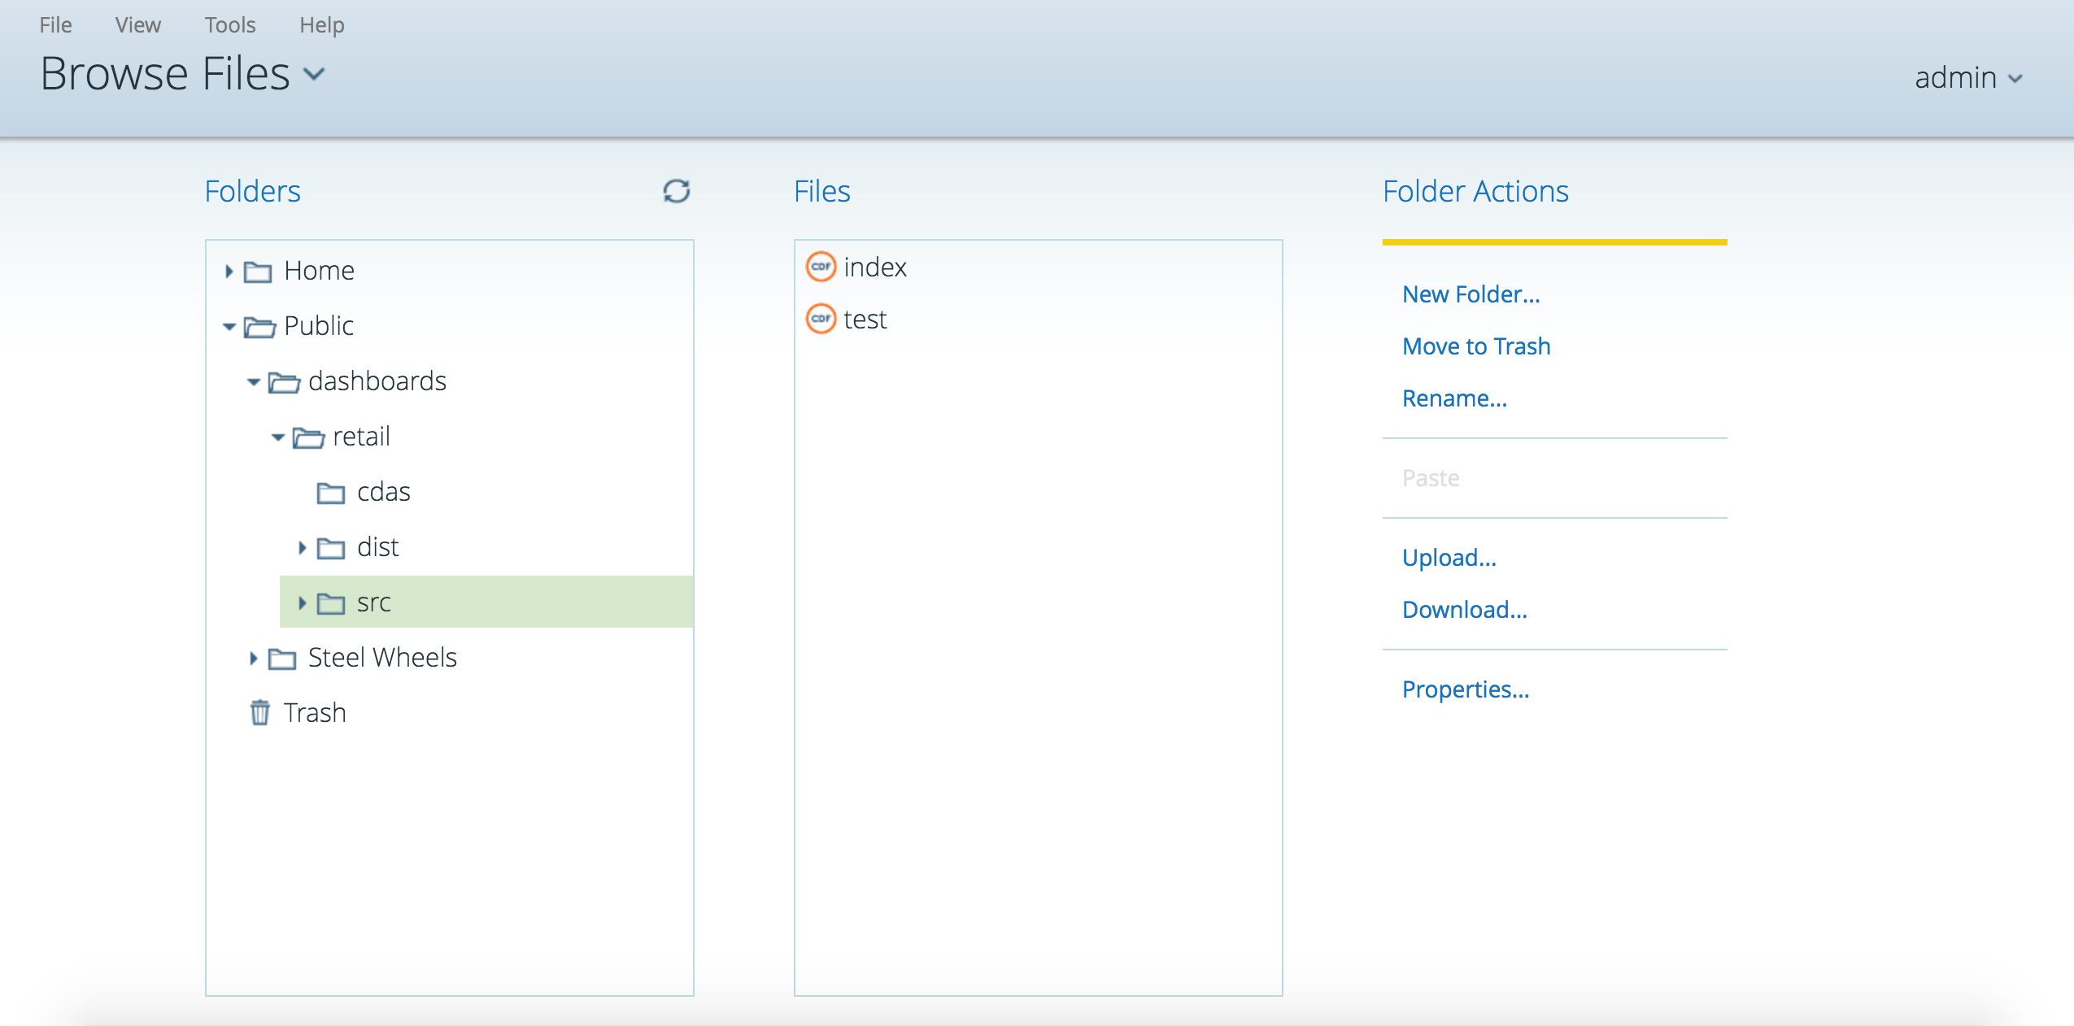Open folder Properties... dialog

(x=1465, y=689)
